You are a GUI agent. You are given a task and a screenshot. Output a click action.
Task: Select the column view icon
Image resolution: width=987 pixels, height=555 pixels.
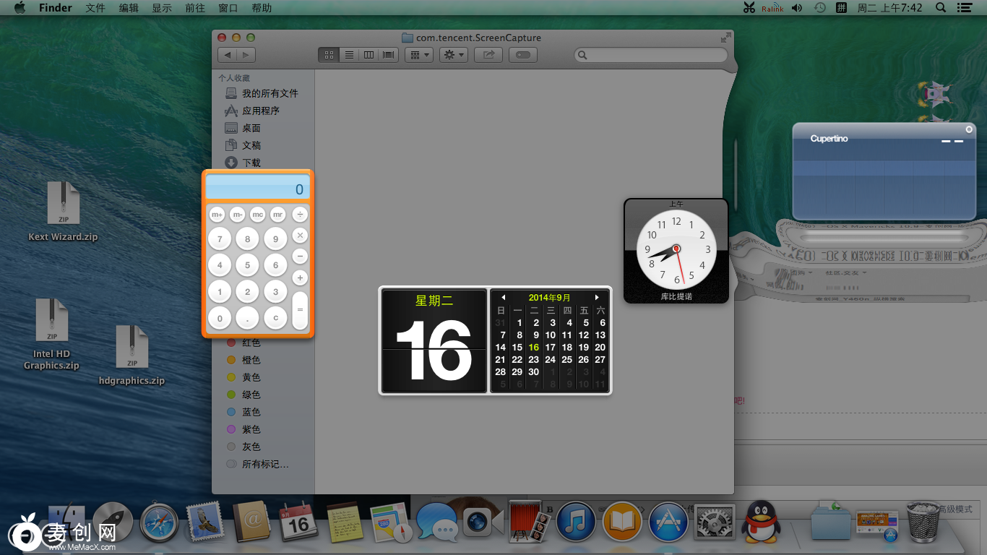[368, 54]
